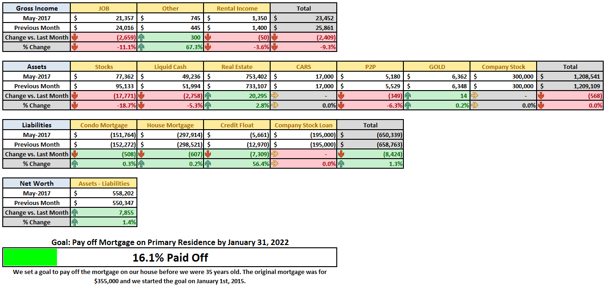Viewport: 606px width, 291px height.
Task: Select the House Mortgage column header
Action: [x=170, y=125]
